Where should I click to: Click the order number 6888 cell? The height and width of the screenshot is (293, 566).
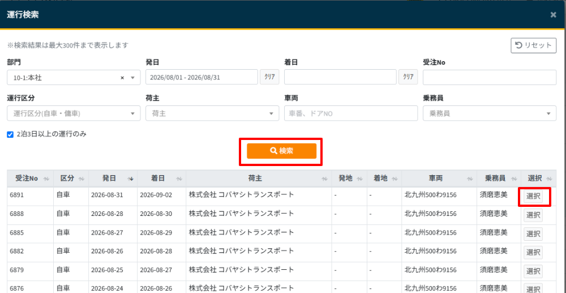point(31,215)
